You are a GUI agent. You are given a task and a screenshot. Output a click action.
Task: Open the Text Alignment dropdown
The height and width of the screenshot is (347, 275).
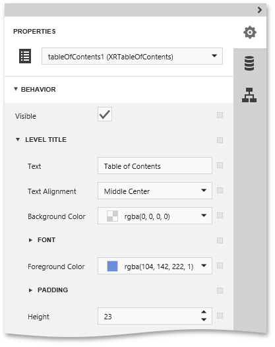[x=155, y=191]
